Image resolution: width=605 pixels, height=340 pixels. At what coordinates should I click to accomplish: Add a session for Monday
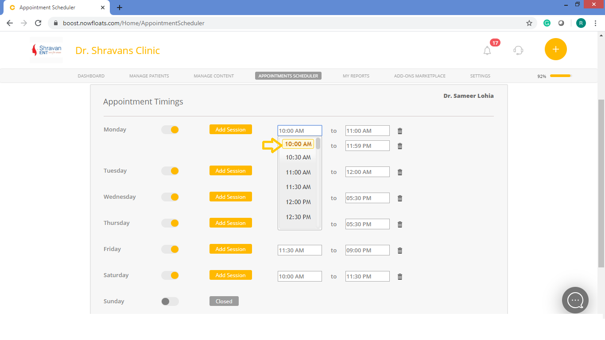pos(231,129)
